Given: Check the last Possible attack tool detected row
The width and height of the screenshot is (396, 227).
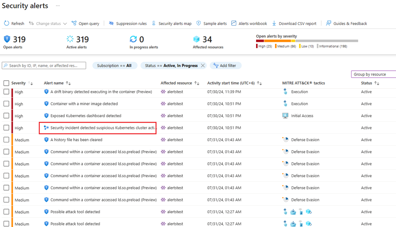Looking at the screenshot, I should coord(6,224).
